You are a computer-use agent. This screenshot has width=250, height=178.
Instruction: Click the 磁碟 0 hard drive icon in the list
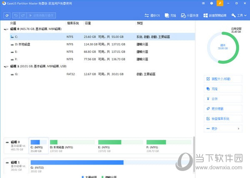click(x=6, y=29)
